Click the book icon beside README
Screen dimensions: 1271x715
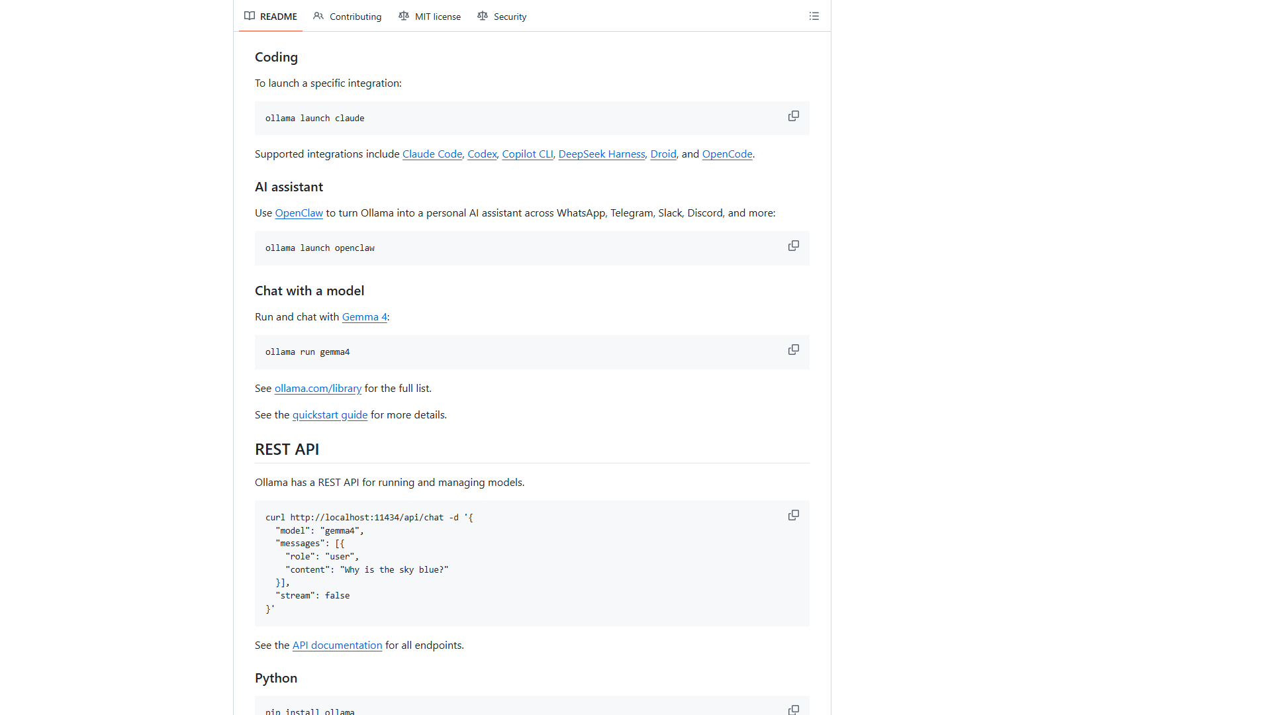250,16
